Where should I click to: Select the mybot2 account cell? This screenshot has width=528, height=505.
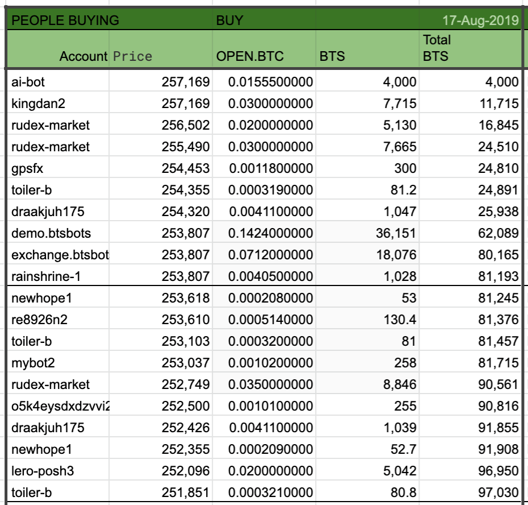pyautogui.click(x=58, y=362)
